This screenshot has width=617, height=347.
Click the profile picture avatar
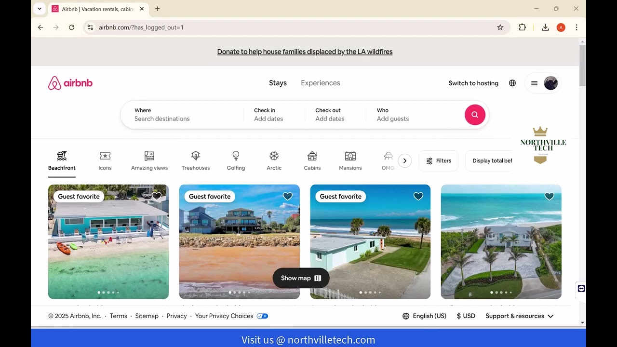[551, 83]
